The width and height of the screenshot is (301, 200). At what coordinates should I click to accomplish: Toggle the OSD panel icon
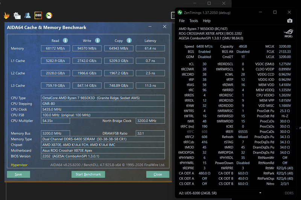38,15
